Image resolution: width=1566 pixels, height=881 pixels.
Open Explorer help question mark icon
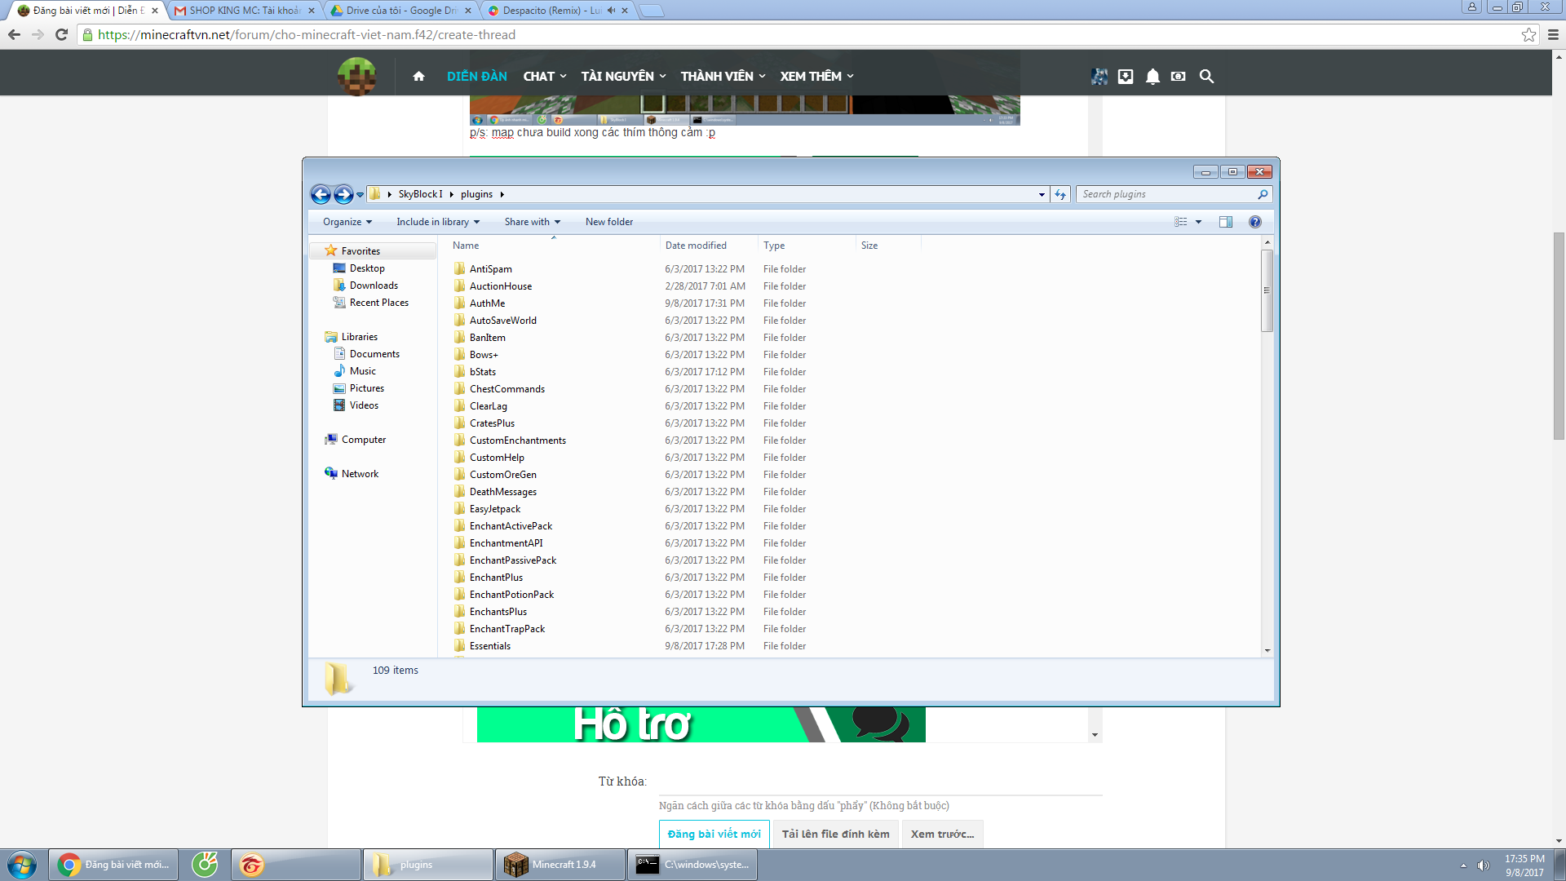(1254, 222)
